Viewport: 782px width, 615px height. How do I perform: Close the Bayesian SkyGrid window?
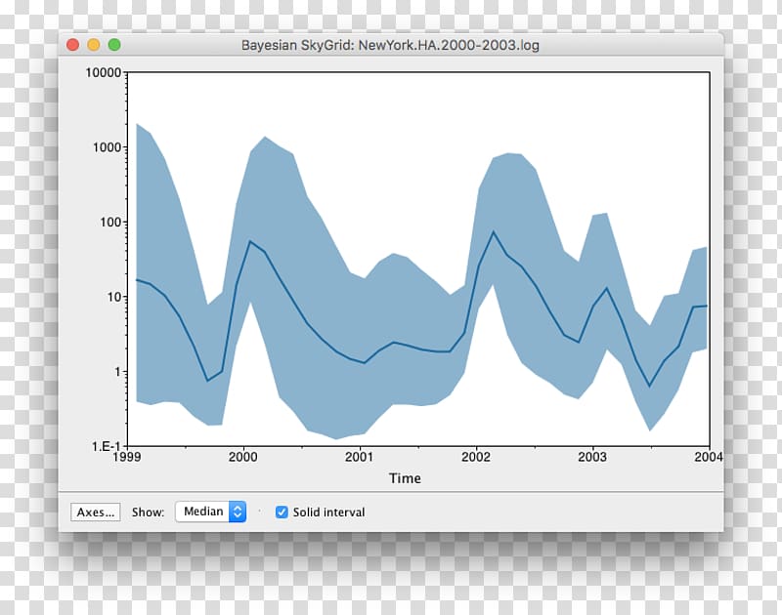click(72, 45)
